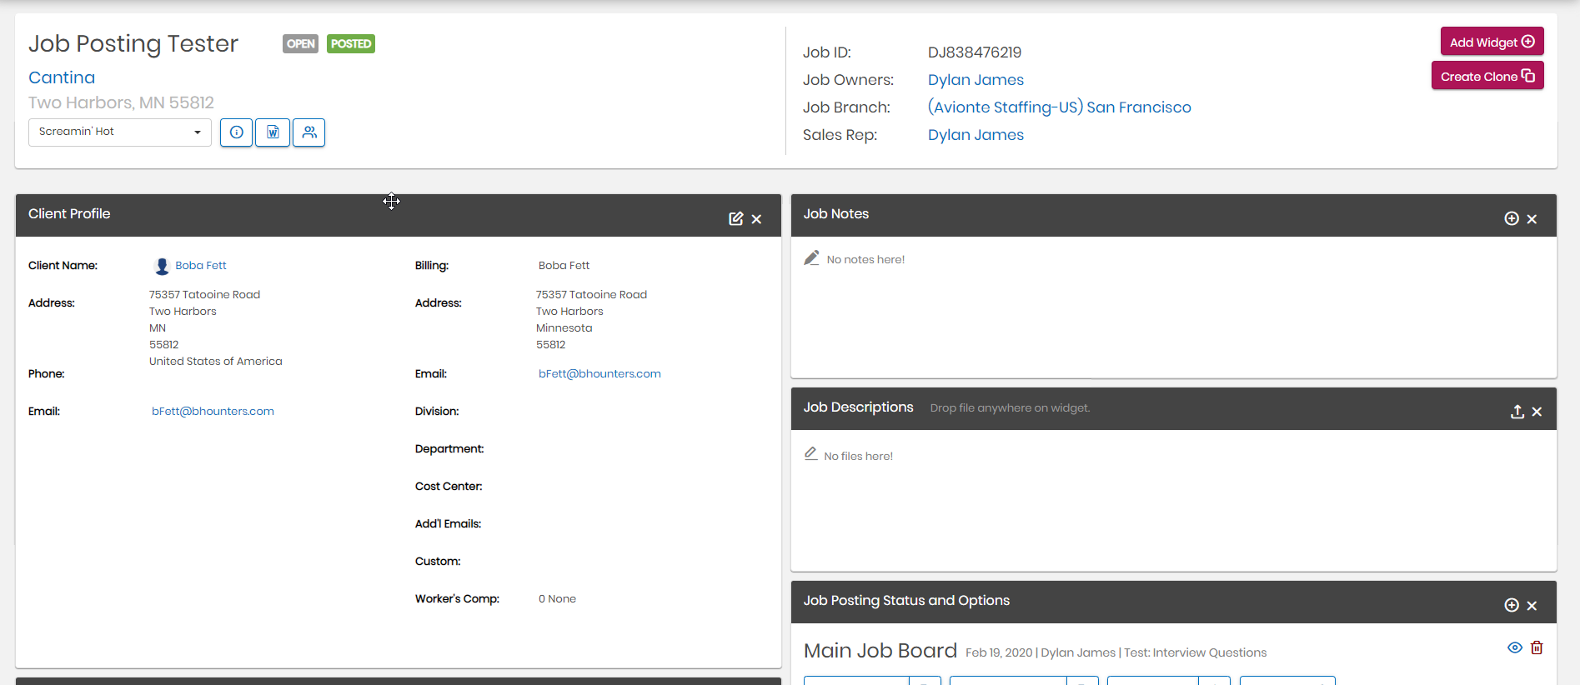Open the Boba Fett client name link
The width and height of the screenshot is (1580, 685).
201,266
